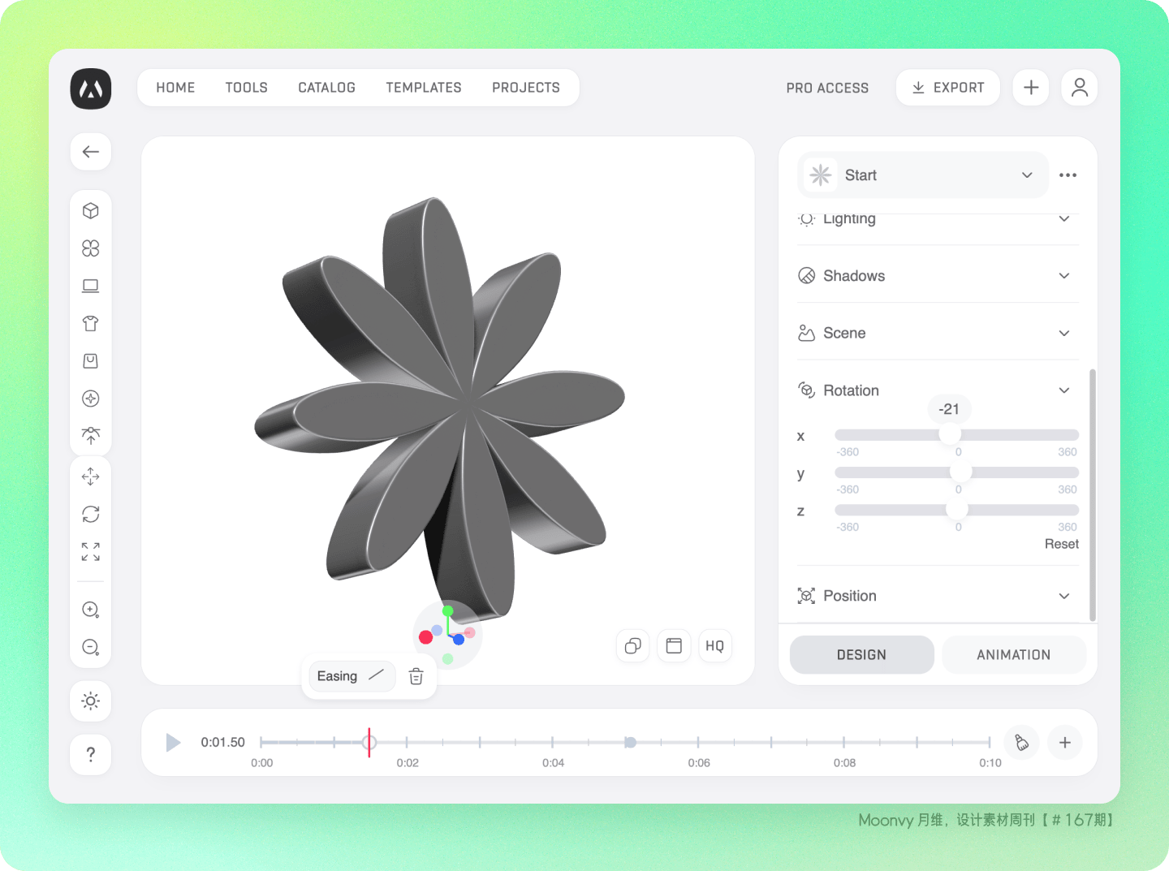1169x871 pixels.
Task: Reset the rotation values
Action: 1061,544
